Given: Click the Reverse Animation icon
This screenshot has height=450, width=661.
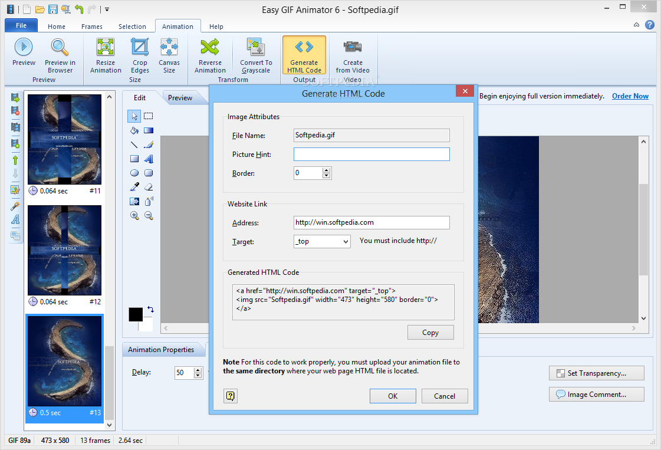Looking at the screenshot, I should click(210, 47).
